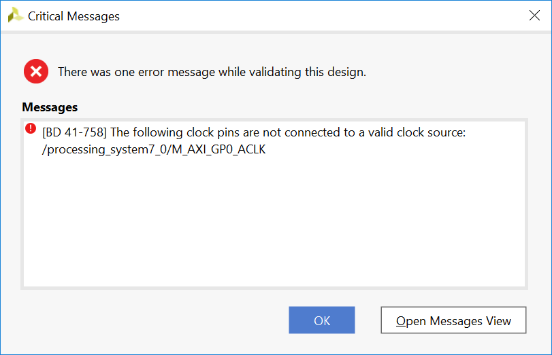Click the /processing_system7_0/M_AXI_GP0_ACLK pin path
Image resolution: width=552 pixels, height=355 pixels.
pos(154,149)
